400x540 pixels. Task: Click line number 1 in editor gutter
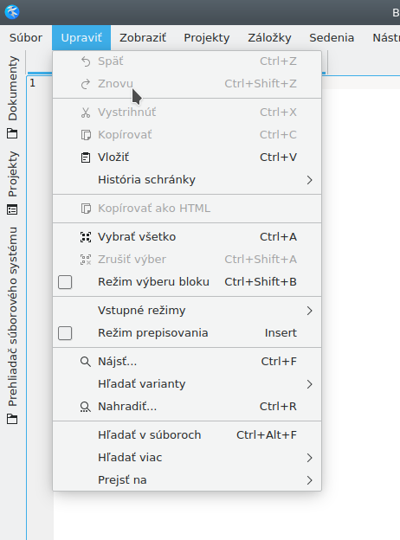[32, 83]
